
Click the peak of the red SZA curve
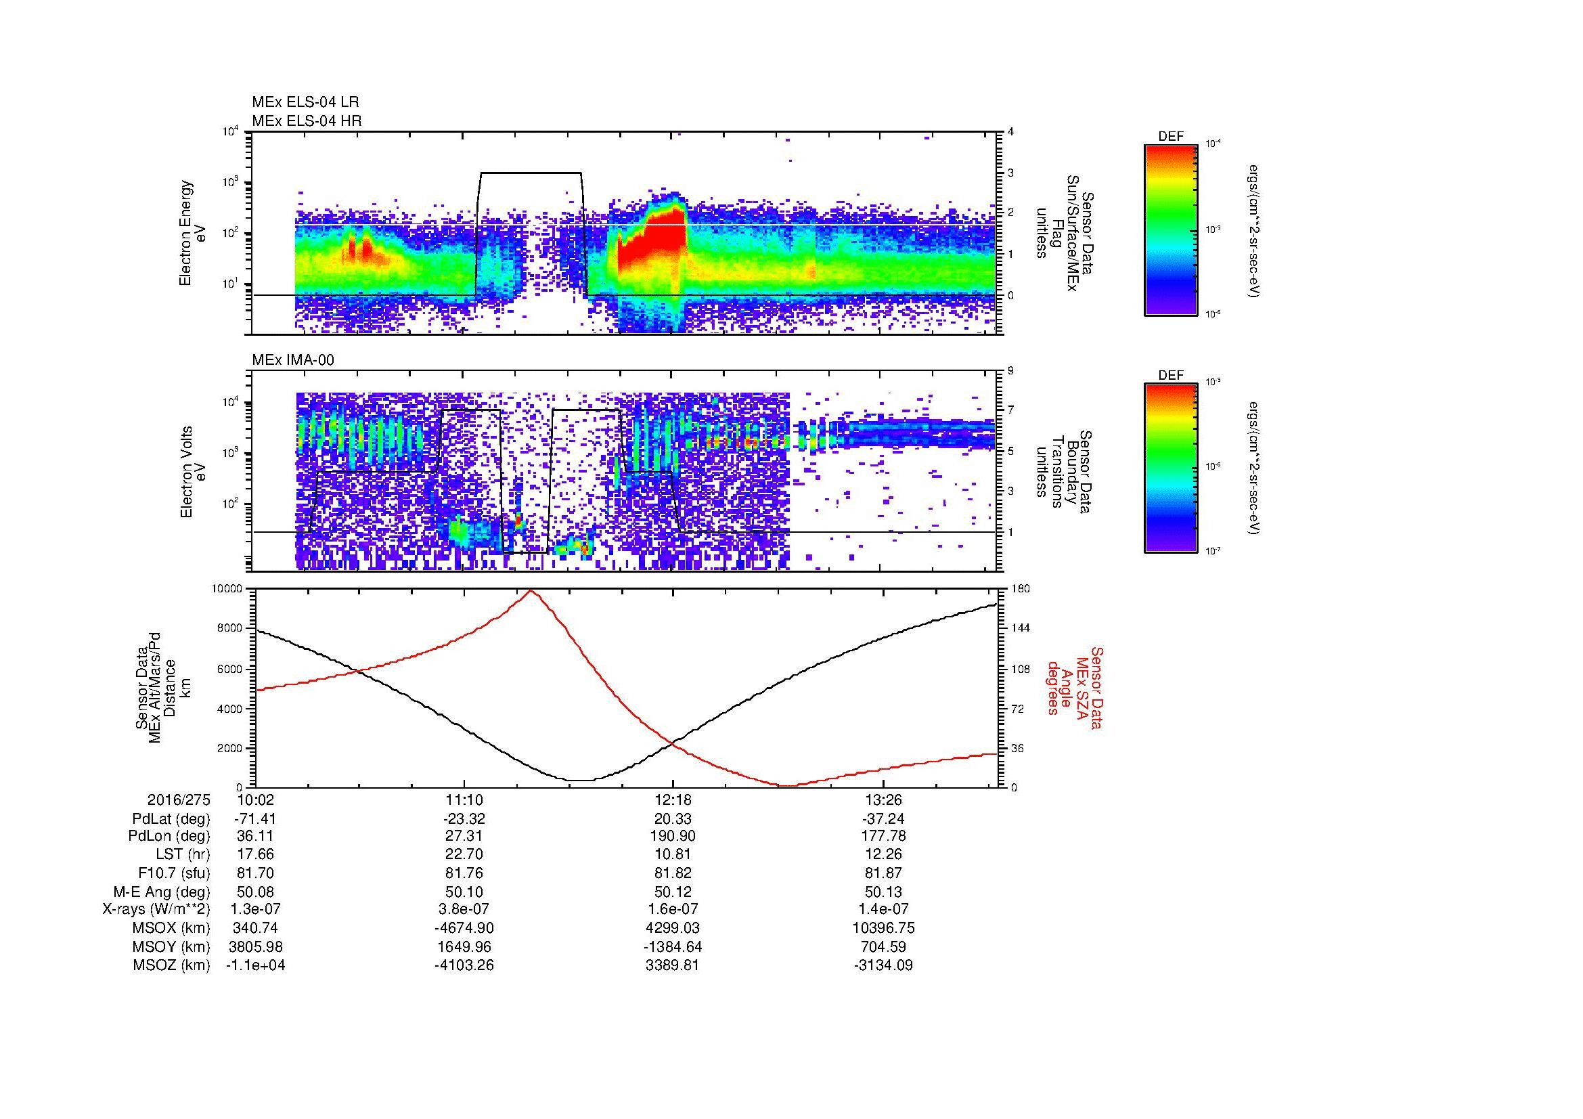pos(530,591)
